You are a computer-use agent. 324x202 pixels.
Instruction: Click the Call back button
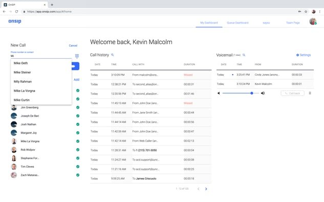(x=292, y=94)
